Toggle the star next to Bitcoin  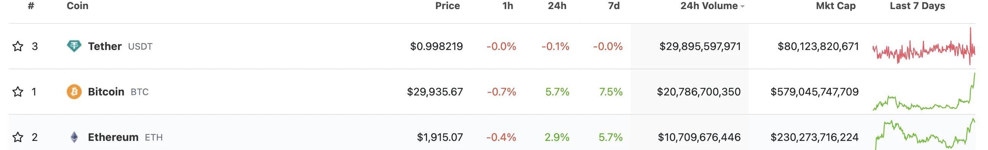18,92
